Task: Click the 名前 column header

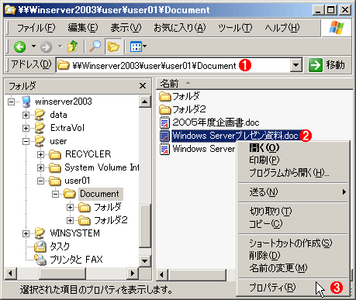Action: point(169,84)
